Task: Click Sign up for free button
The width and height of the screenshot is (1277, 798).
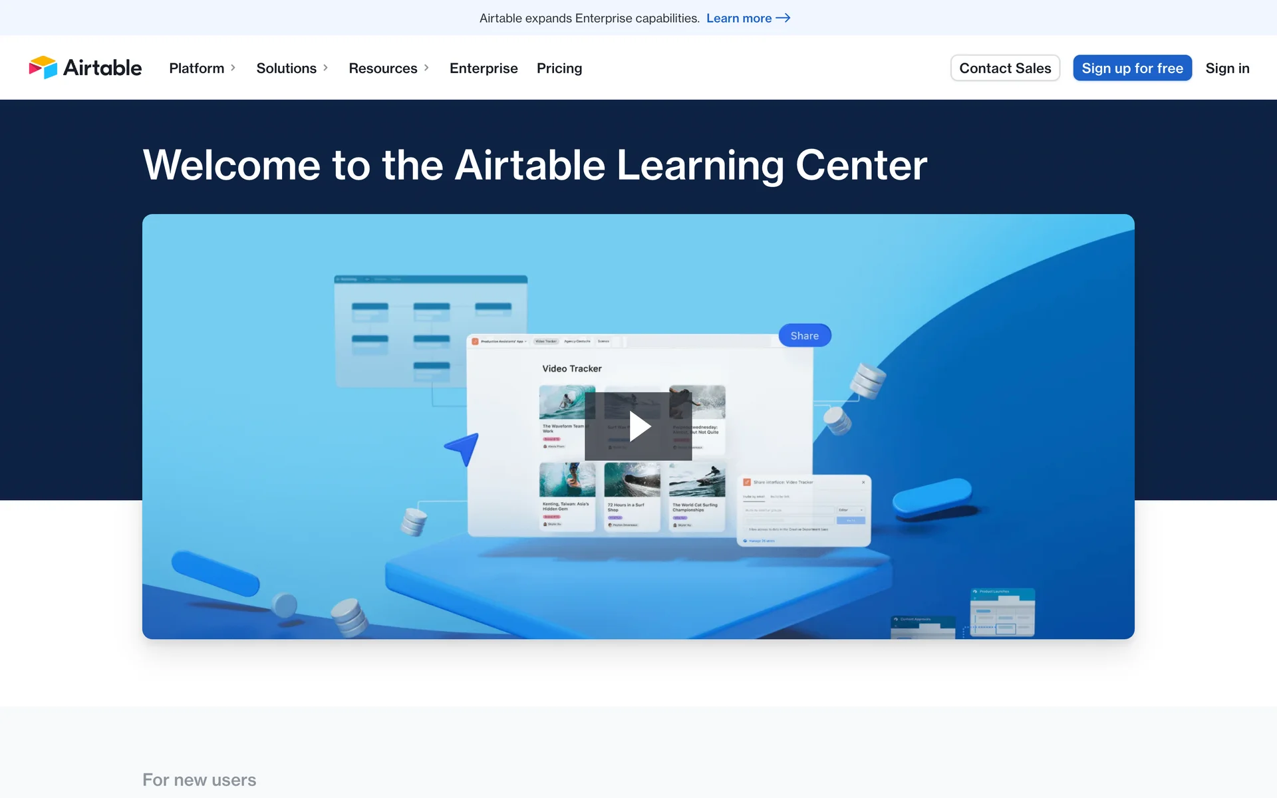Action: 1131,68
